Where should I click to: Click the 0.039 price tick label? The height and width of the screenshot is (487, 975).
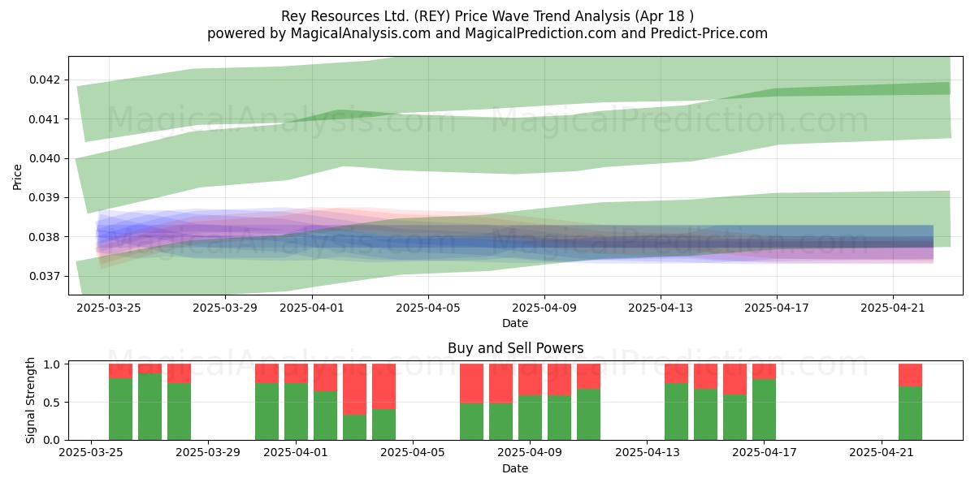tap(45, 197)
